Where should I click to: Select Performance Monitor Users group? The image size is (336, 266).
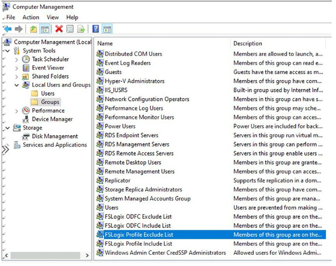point(139,117)
